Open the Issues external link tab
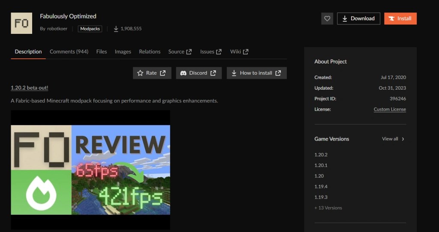 (x=211, y=51)
